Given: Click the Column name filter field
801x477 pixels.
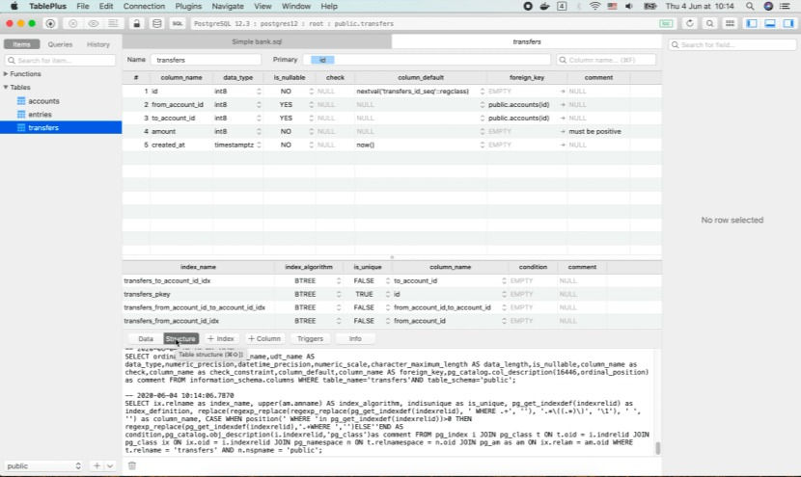Looking at the screenshot, I should 606,60.
